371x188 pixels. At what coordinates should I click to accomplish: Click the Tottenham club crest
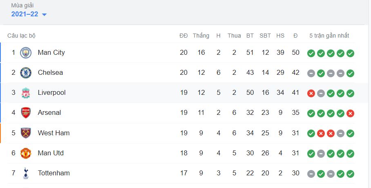(x=26, y=173)
